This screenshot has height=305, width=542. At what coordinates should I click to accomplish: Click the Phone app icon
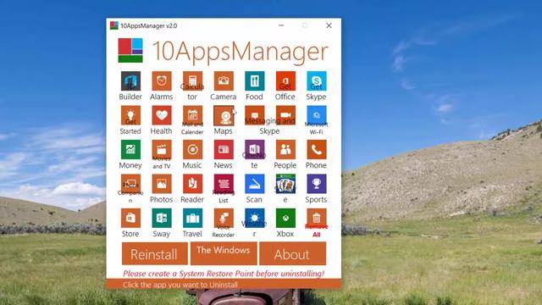pyautogui.click(x=316, y=149)
